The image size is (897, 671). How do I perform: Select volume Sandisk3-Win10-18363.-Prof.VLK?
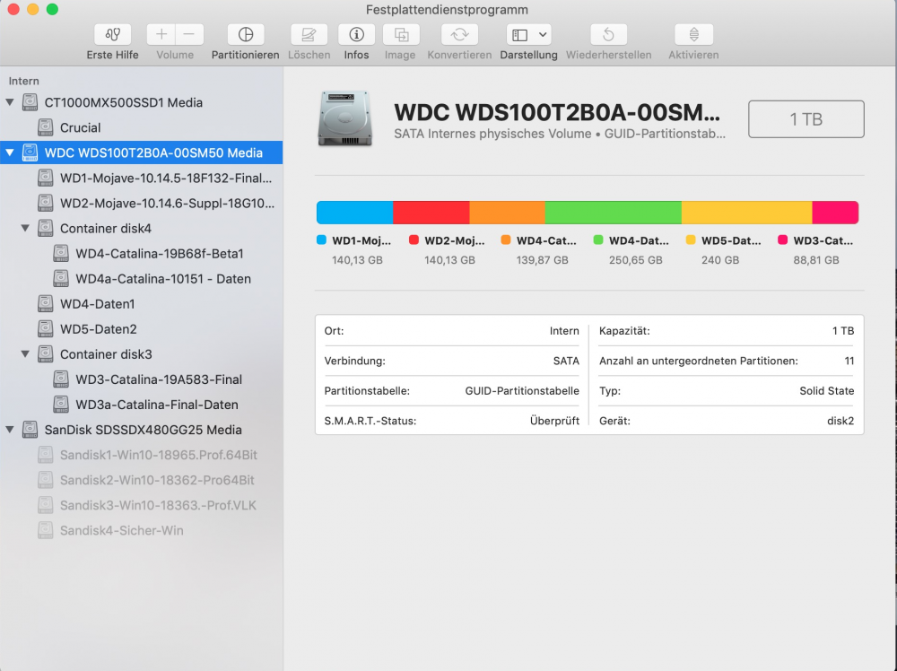pos(142,505)
